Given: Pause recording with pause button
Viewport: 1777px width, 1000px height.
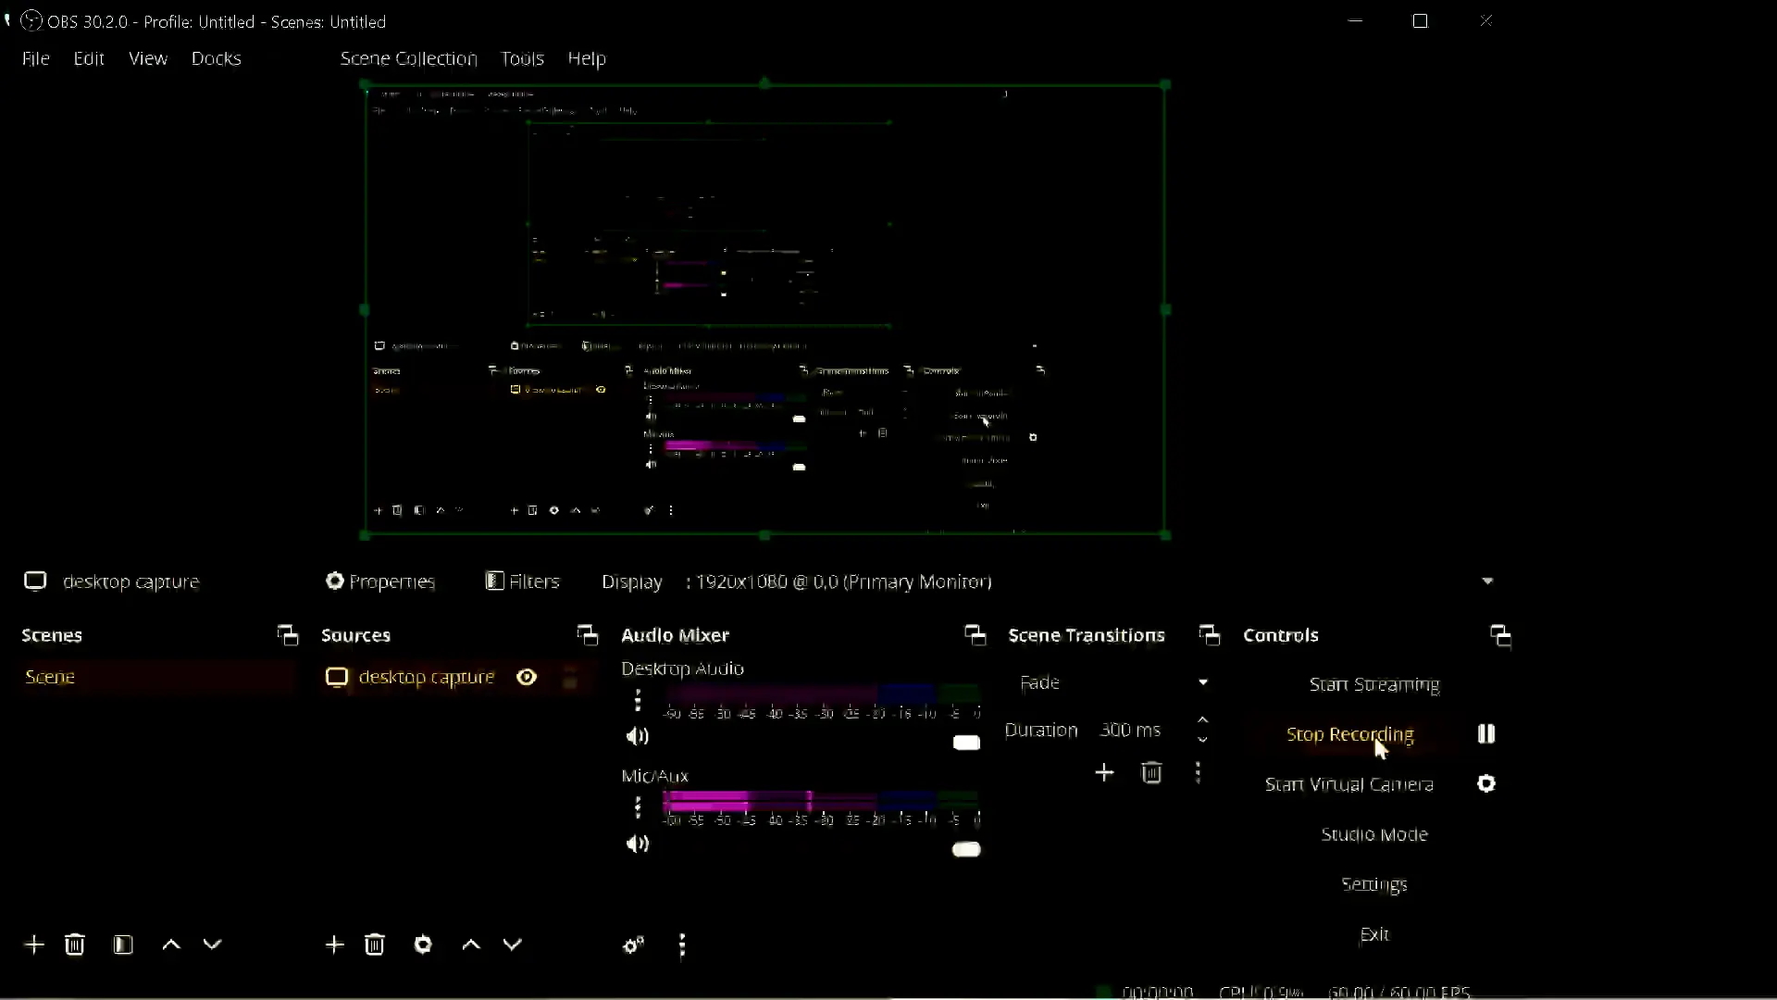Looking at the screenshot, I should 1486,733.
